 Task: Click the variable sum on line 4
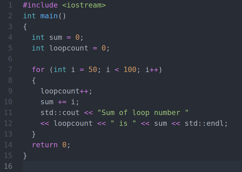[55, 37]
